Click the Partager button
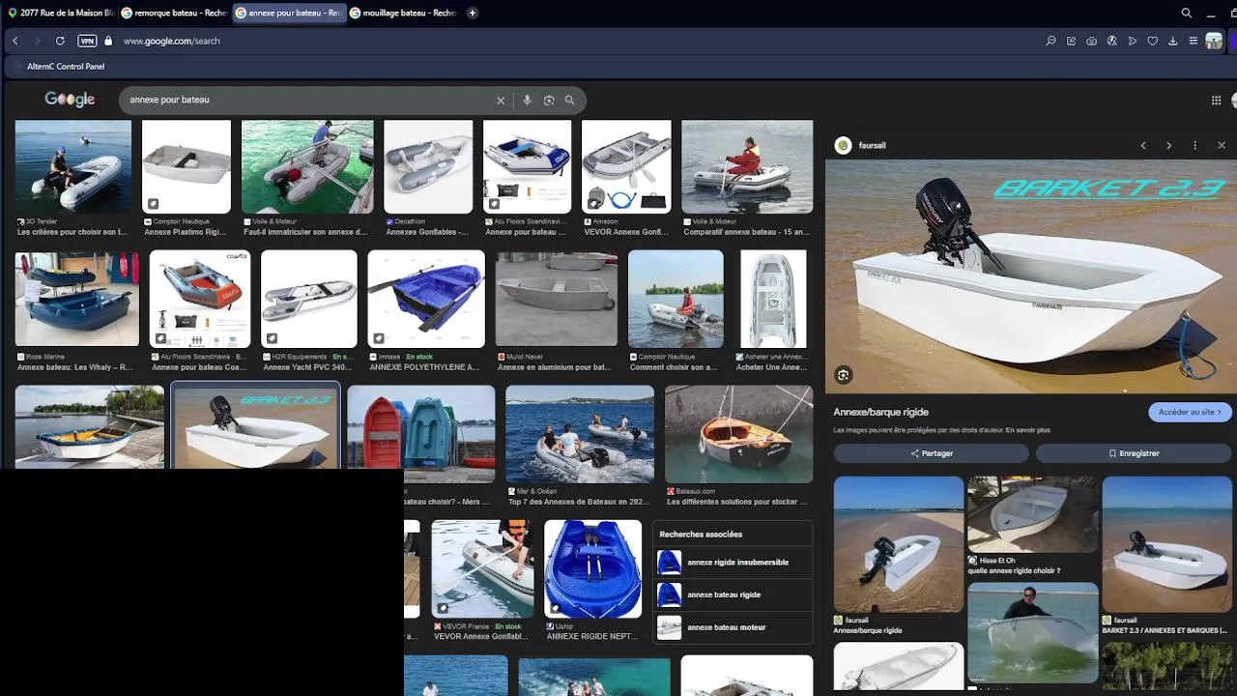 (932, 453)
